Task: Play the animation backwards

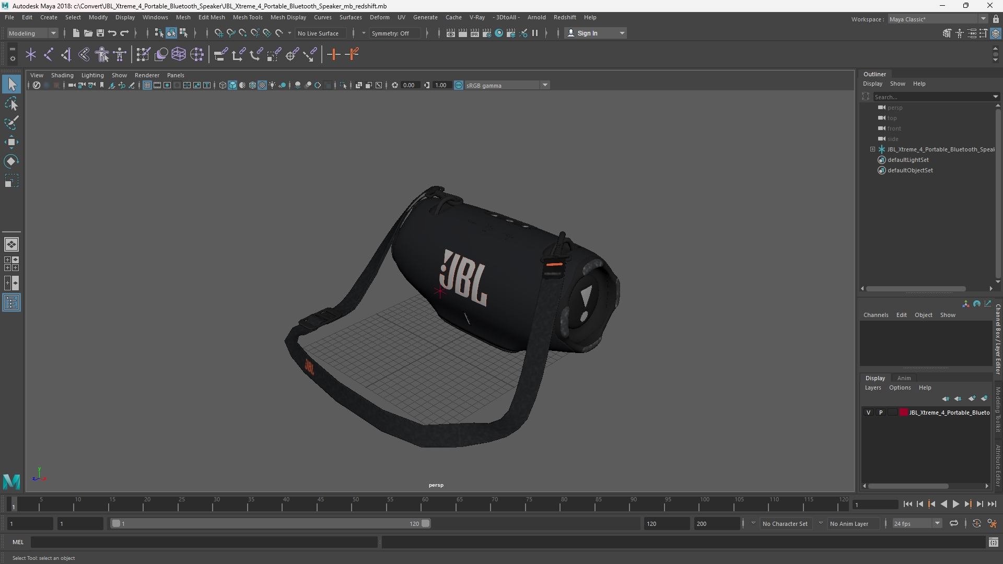Action: pos(944,504)
